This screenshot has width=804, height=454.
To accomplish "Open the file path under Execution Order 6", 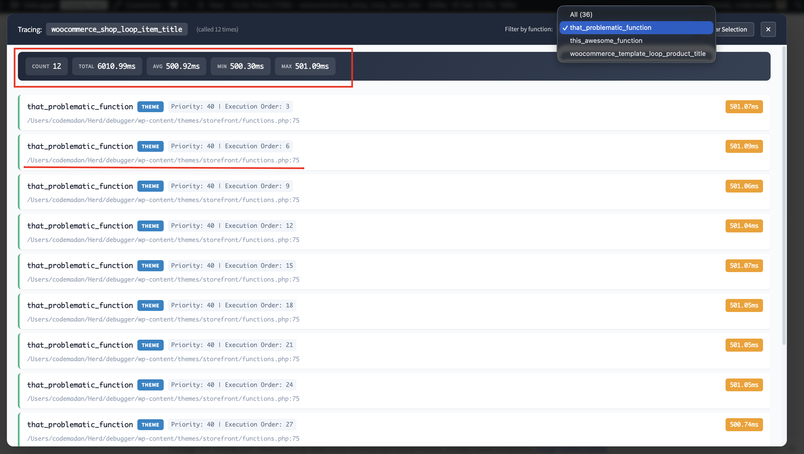I will [x=163, y=160].
